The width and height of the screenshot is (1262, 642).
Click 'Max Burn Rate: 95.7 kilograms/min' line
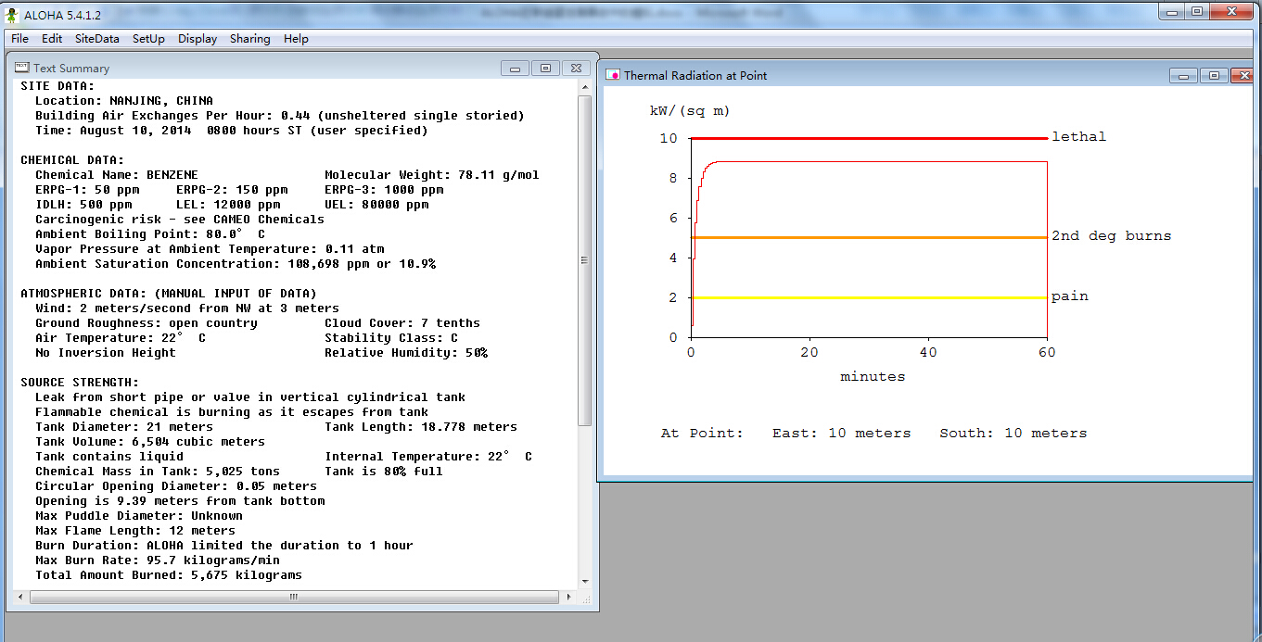158,560
